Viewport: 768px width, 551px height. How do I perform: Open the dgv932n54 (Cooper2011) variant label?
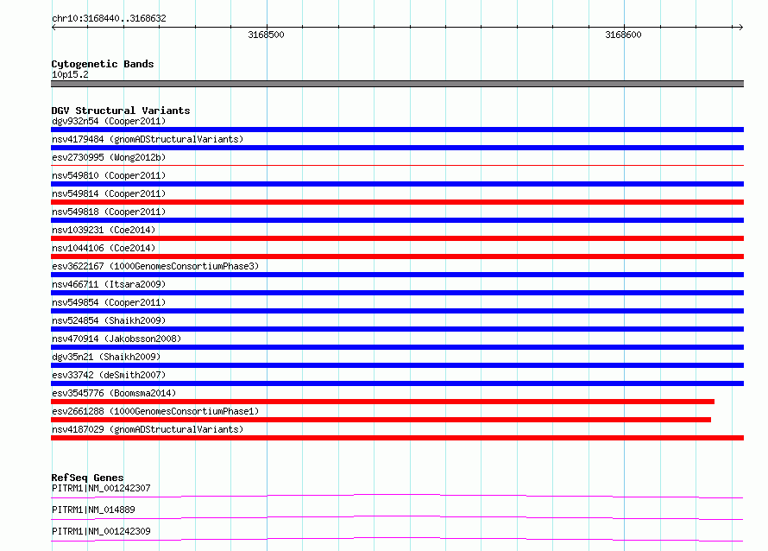point(109,121)
